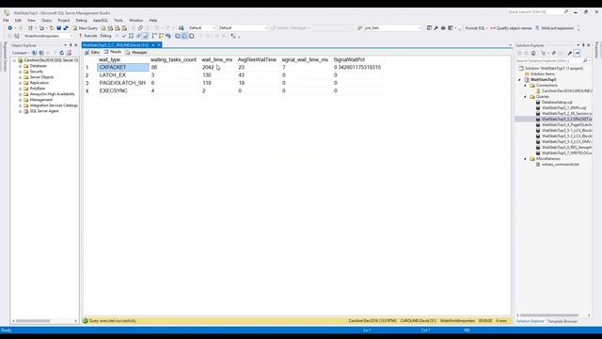Image resolution: width=602 pixels, height=339 pixels.
Task: Click the Debug toolbar button
Action: (105, 36)
